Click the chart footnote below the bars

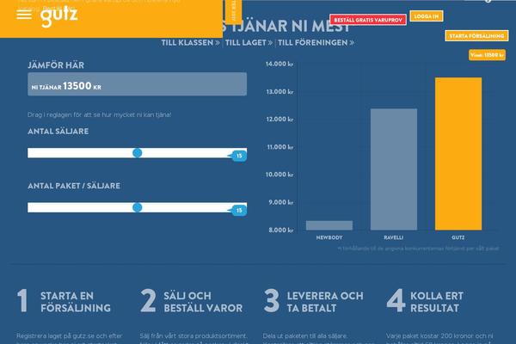coord(418,249)
